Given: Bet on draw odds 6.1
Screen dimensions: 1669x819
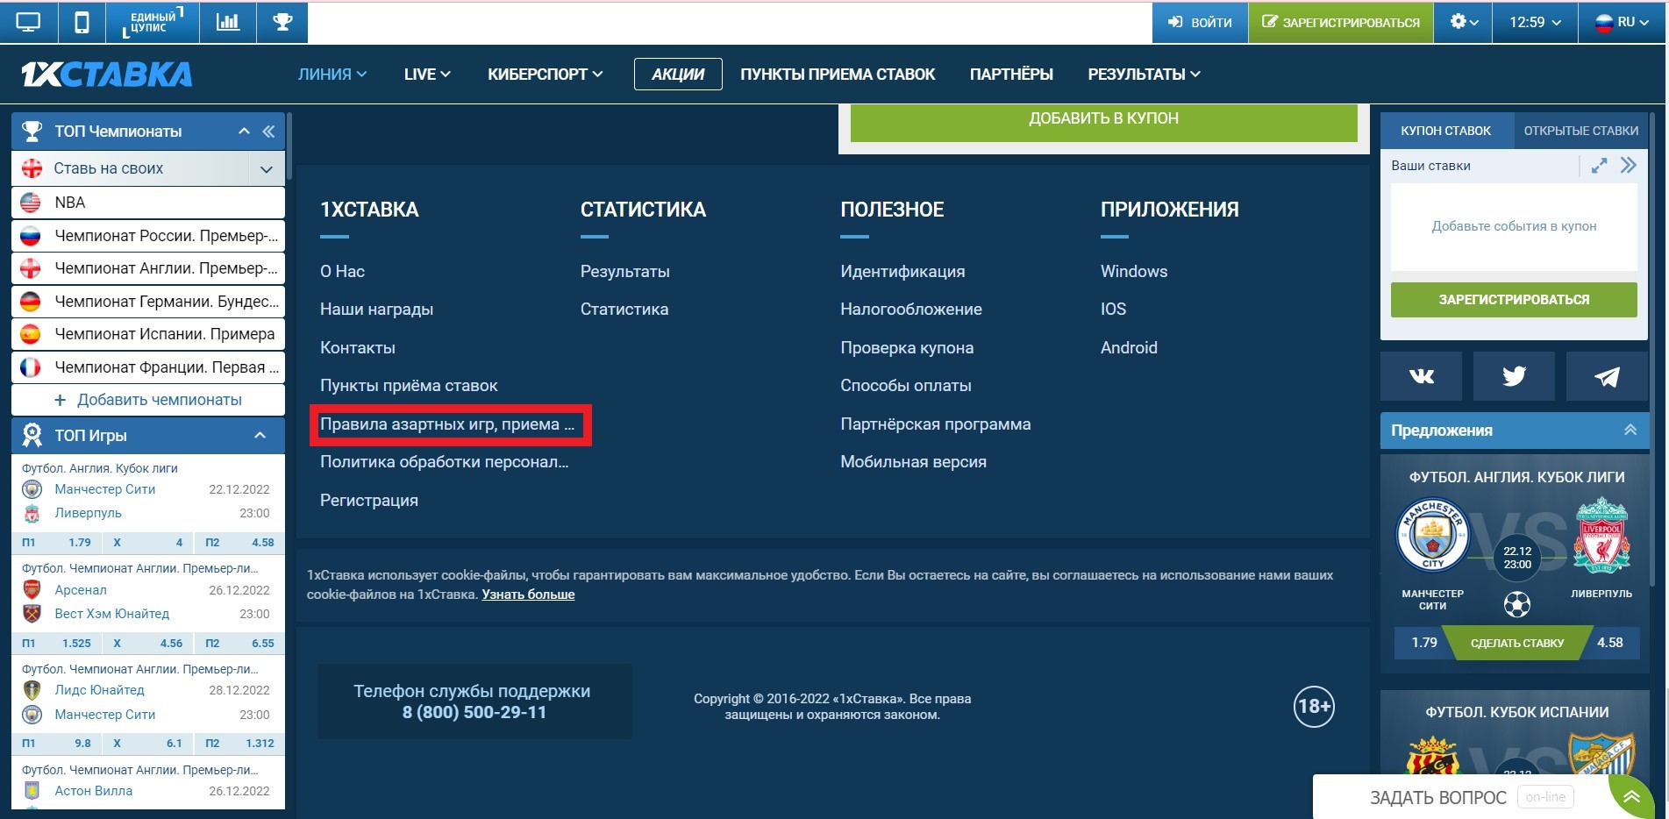Looking at the screenshot, I should 148,744.
